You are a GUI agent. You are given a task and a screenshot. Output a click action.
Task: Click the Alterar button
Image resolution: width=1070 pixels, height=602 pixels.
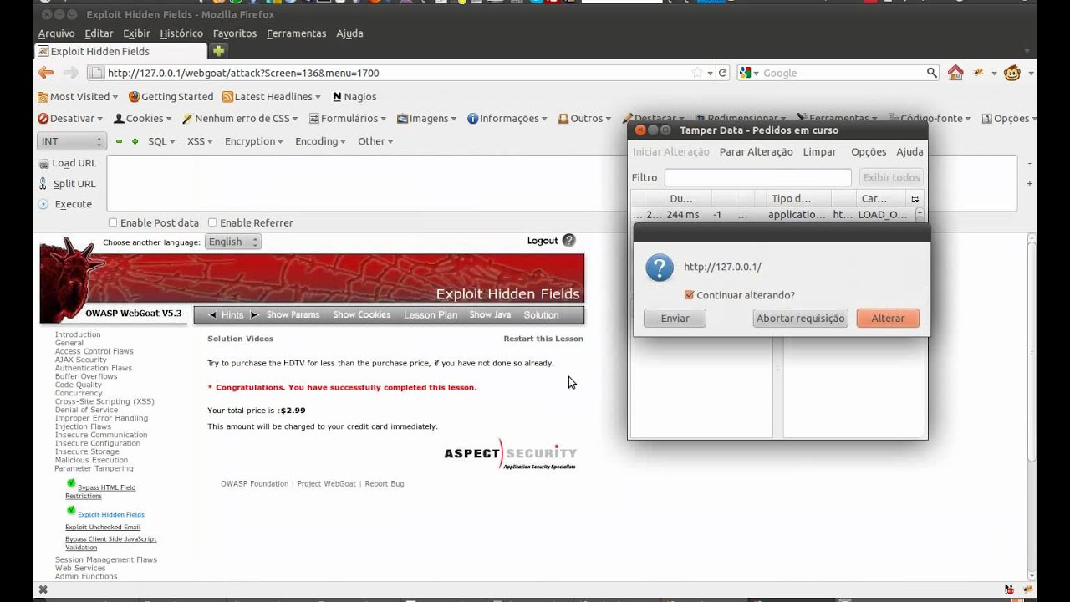coord(888,319)
